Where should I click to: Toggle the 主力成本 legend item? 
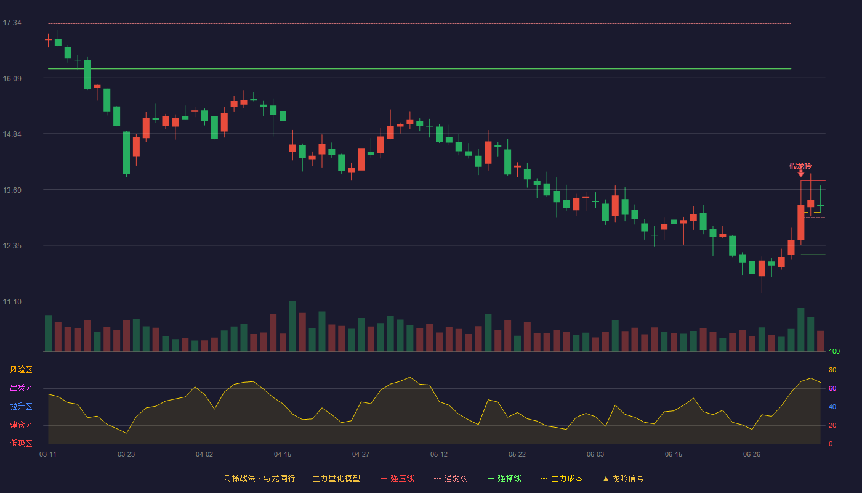pyautogui.click(x=562, y=478)
